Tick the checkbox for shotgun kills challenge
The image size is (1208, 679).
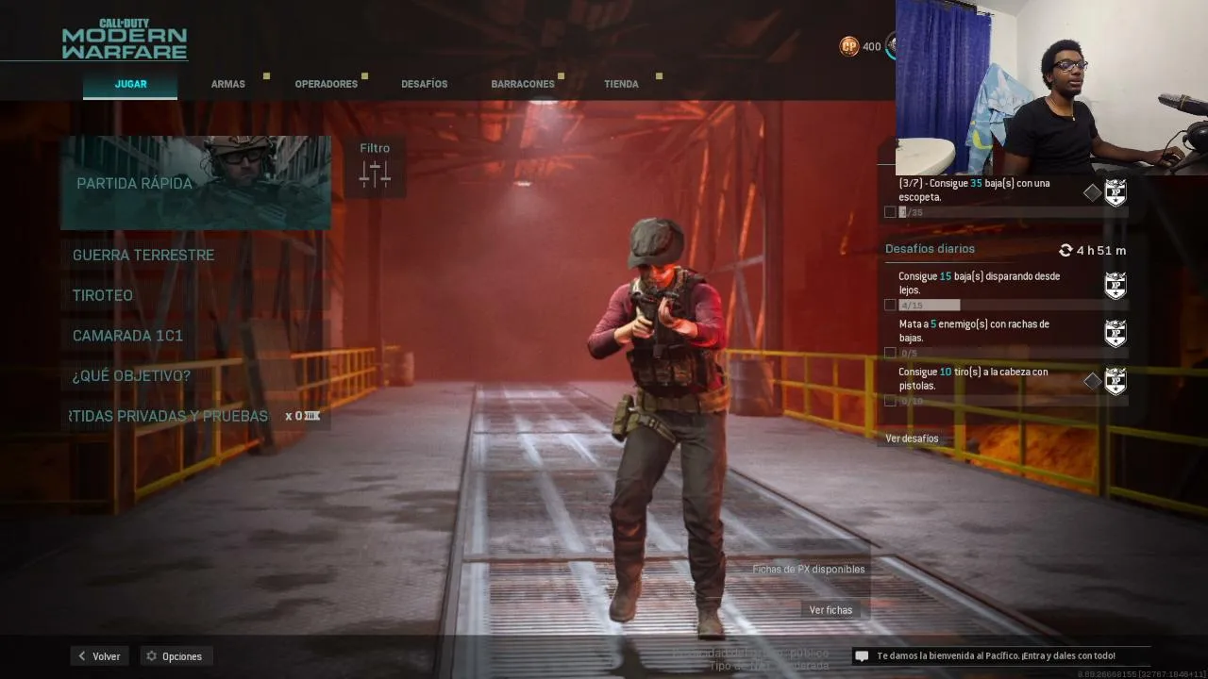pos(890,212)
